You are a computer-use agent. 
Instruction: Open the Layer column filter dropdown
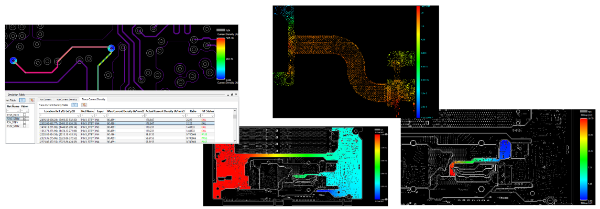[x=104, y=115]
